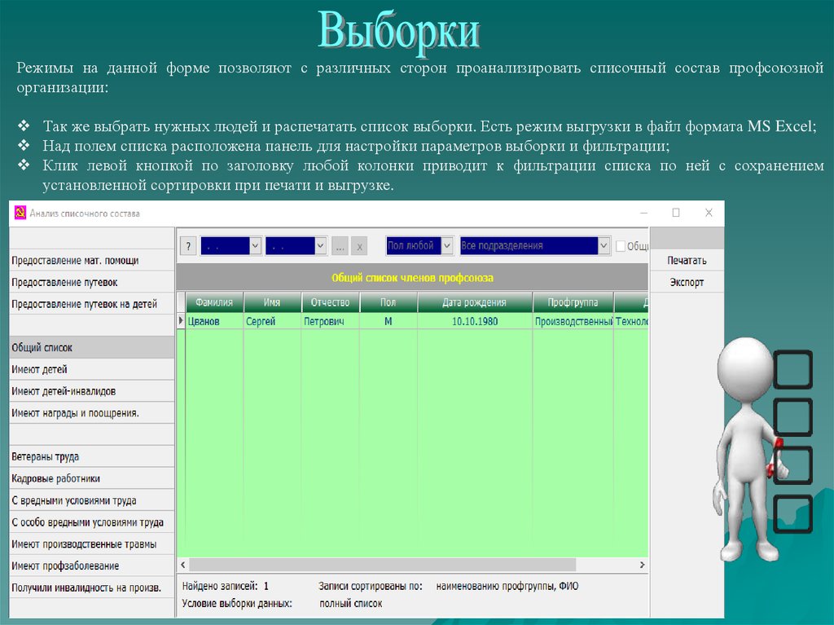Screen dimensions: 834x625
Task: Click the Найдено записей: 1 status text
Action: pyautogui.click(x=225, y=586)
